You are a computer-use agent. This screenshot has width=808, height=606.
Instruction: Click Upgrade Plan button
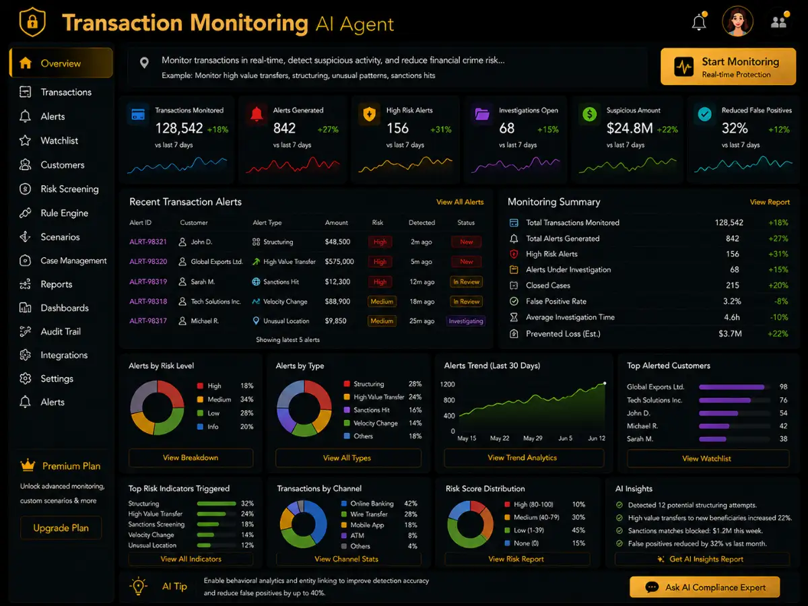click(61, 528)
